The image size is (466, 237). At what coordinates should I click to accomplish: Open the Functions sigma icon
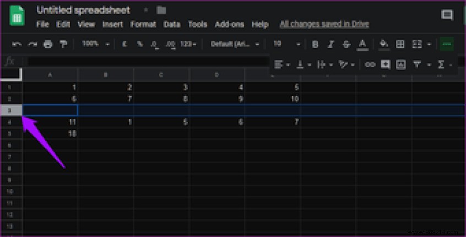[441, 64]
